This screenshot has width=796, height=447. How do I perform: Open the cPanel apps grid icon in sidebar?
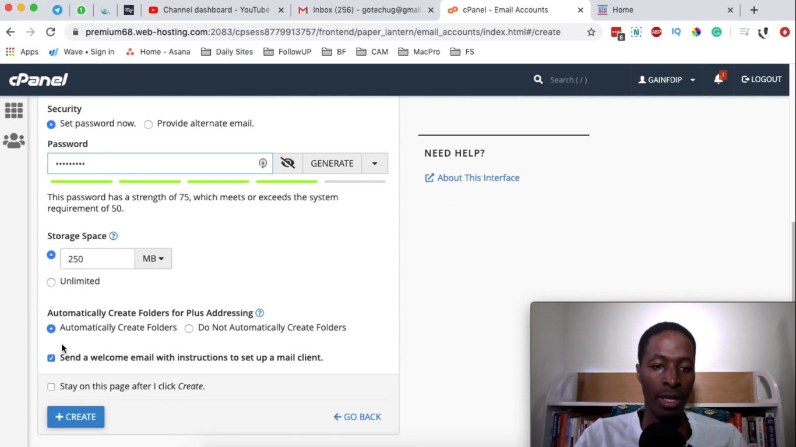[x=13, y=110]
